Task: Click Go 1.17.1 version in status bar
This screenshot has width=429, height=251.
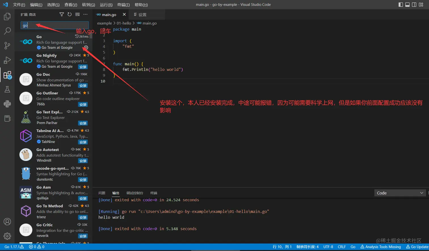Action: click(14, 247)
